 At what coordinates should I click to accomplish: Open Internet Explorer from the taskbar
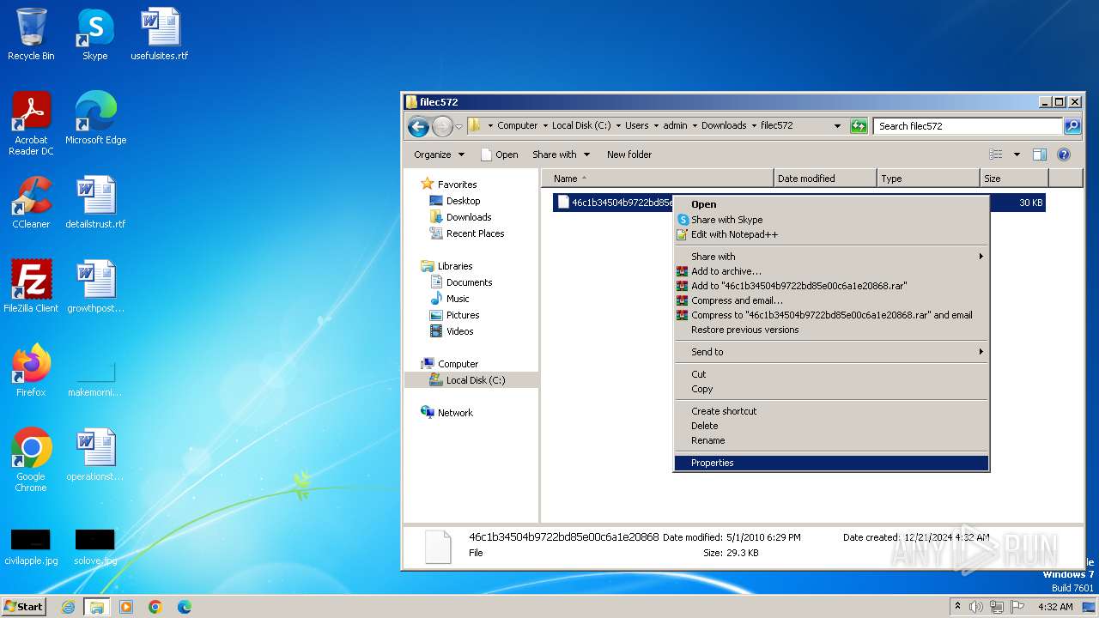(x=68, y=607)
